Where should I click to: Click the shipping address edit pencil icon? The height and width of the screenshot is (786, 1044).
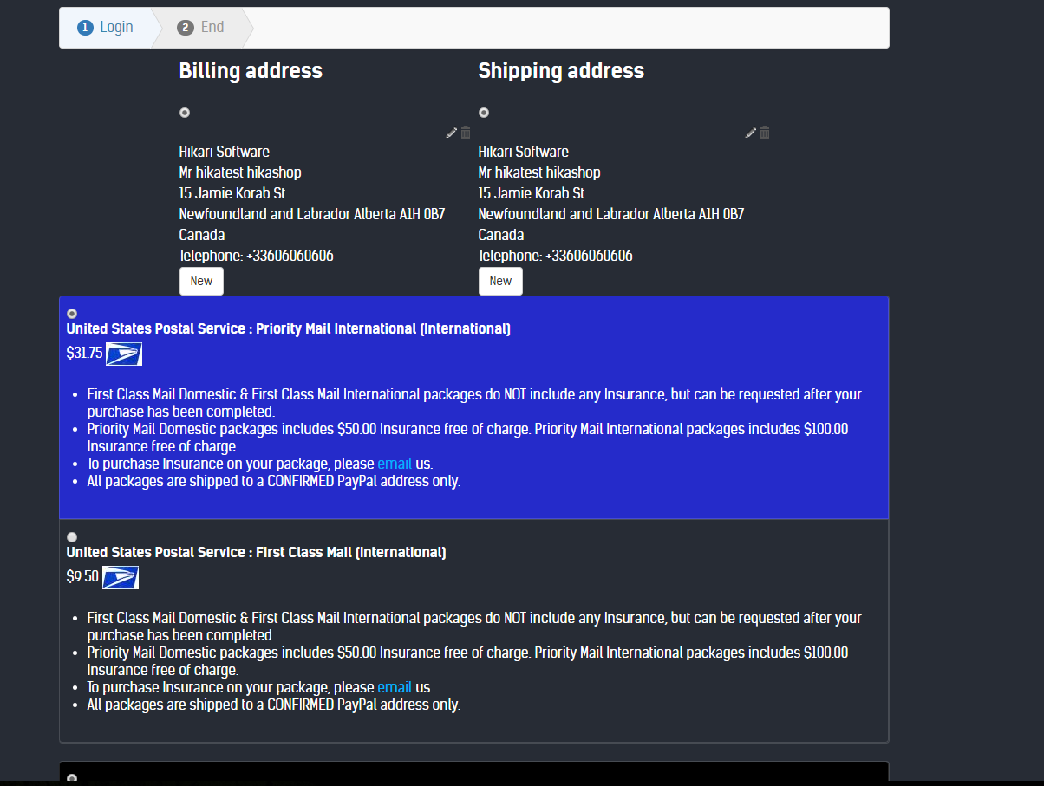tap(750, 133)
